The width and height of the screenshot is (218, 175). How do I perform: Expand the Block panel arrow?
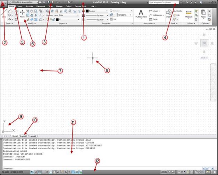click(x=177, y=24)
